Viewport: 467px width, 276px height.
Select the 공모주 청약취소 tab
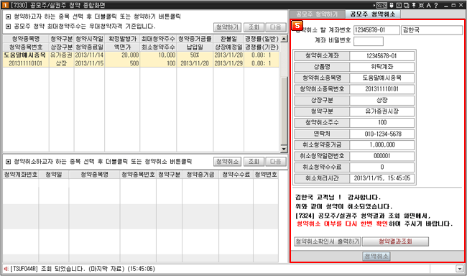373,14
